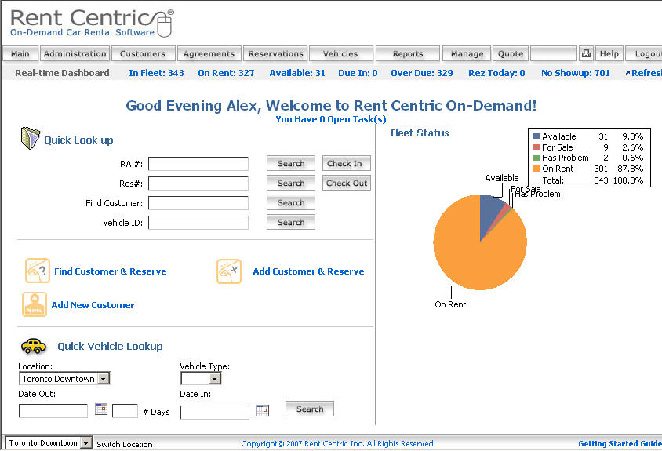Click the In Fleet: 343 link

coord(156,73)
